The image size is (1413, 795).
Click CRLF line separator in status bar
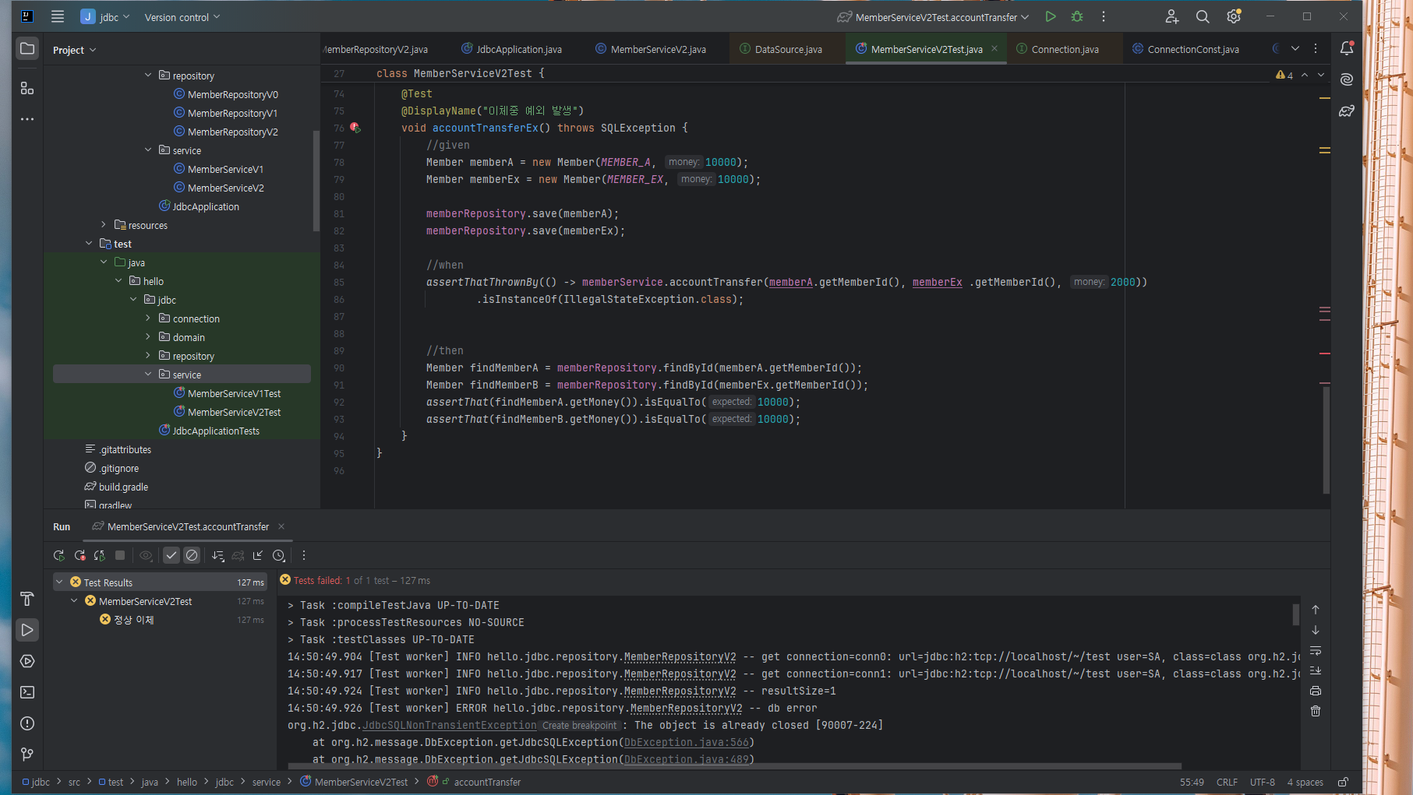[x=1227, y=782]
